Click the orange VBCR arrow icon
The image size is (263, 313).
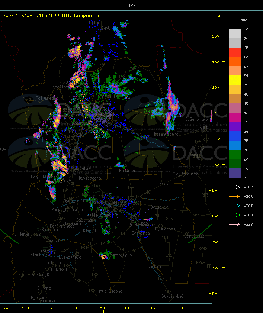click(235, 196)
